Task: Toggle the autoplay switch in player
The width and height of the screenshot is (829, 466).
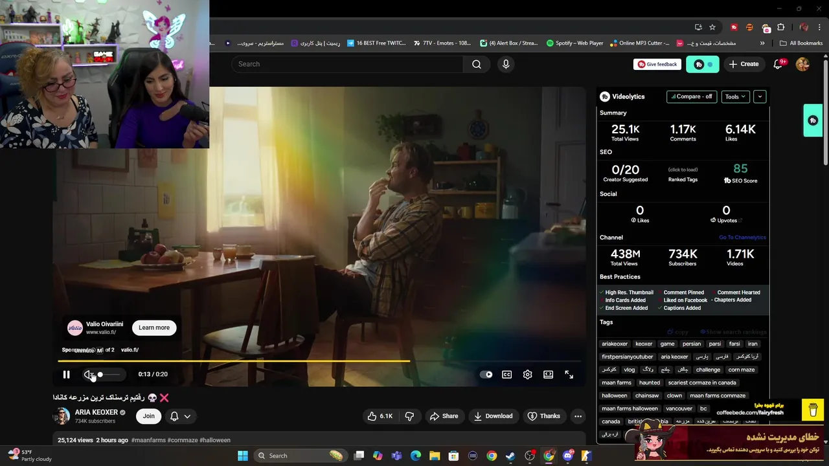Action: tap(486, 374)
